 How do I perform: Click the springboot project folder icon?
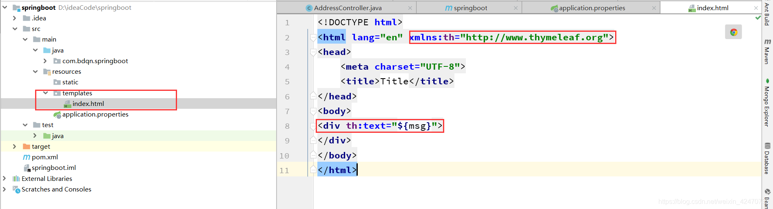tap(17, 8)
